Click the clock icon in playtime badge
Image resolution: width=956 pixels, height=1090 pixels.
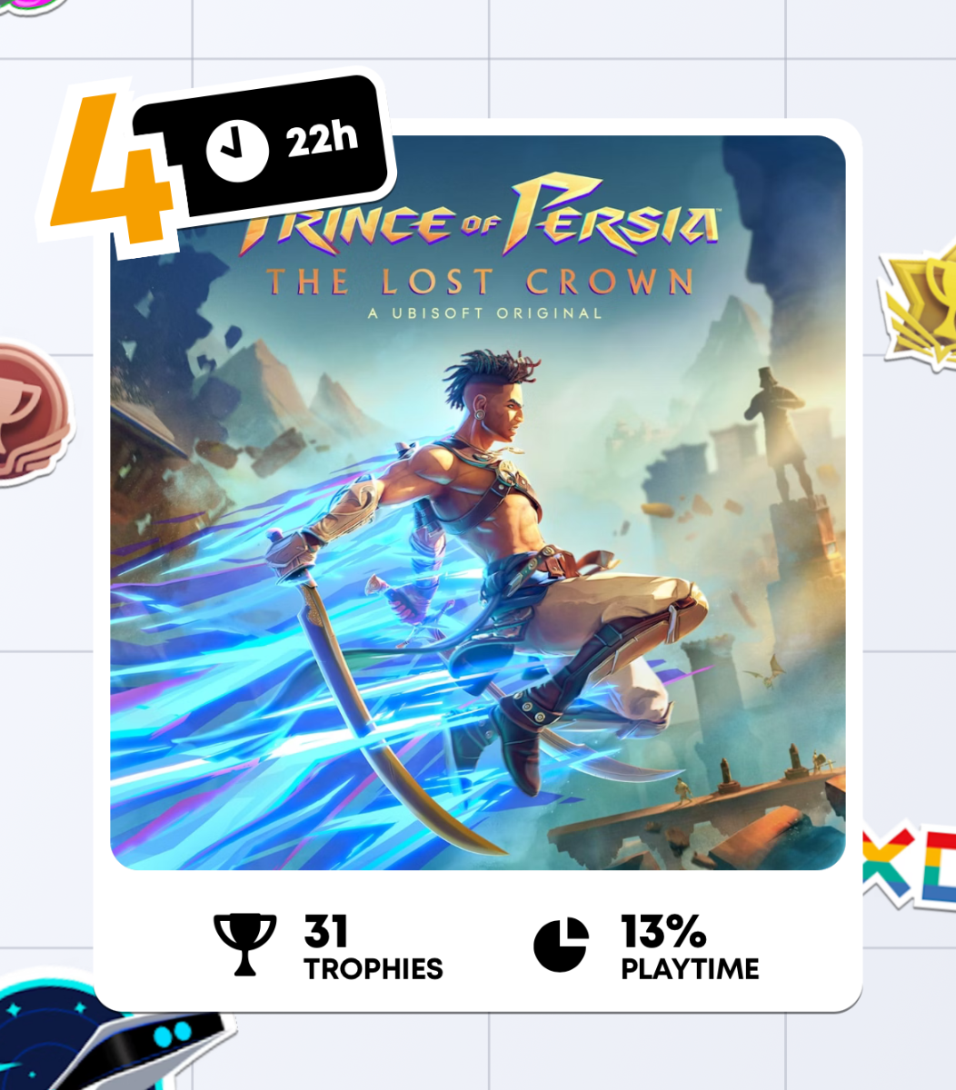[237, 151]
